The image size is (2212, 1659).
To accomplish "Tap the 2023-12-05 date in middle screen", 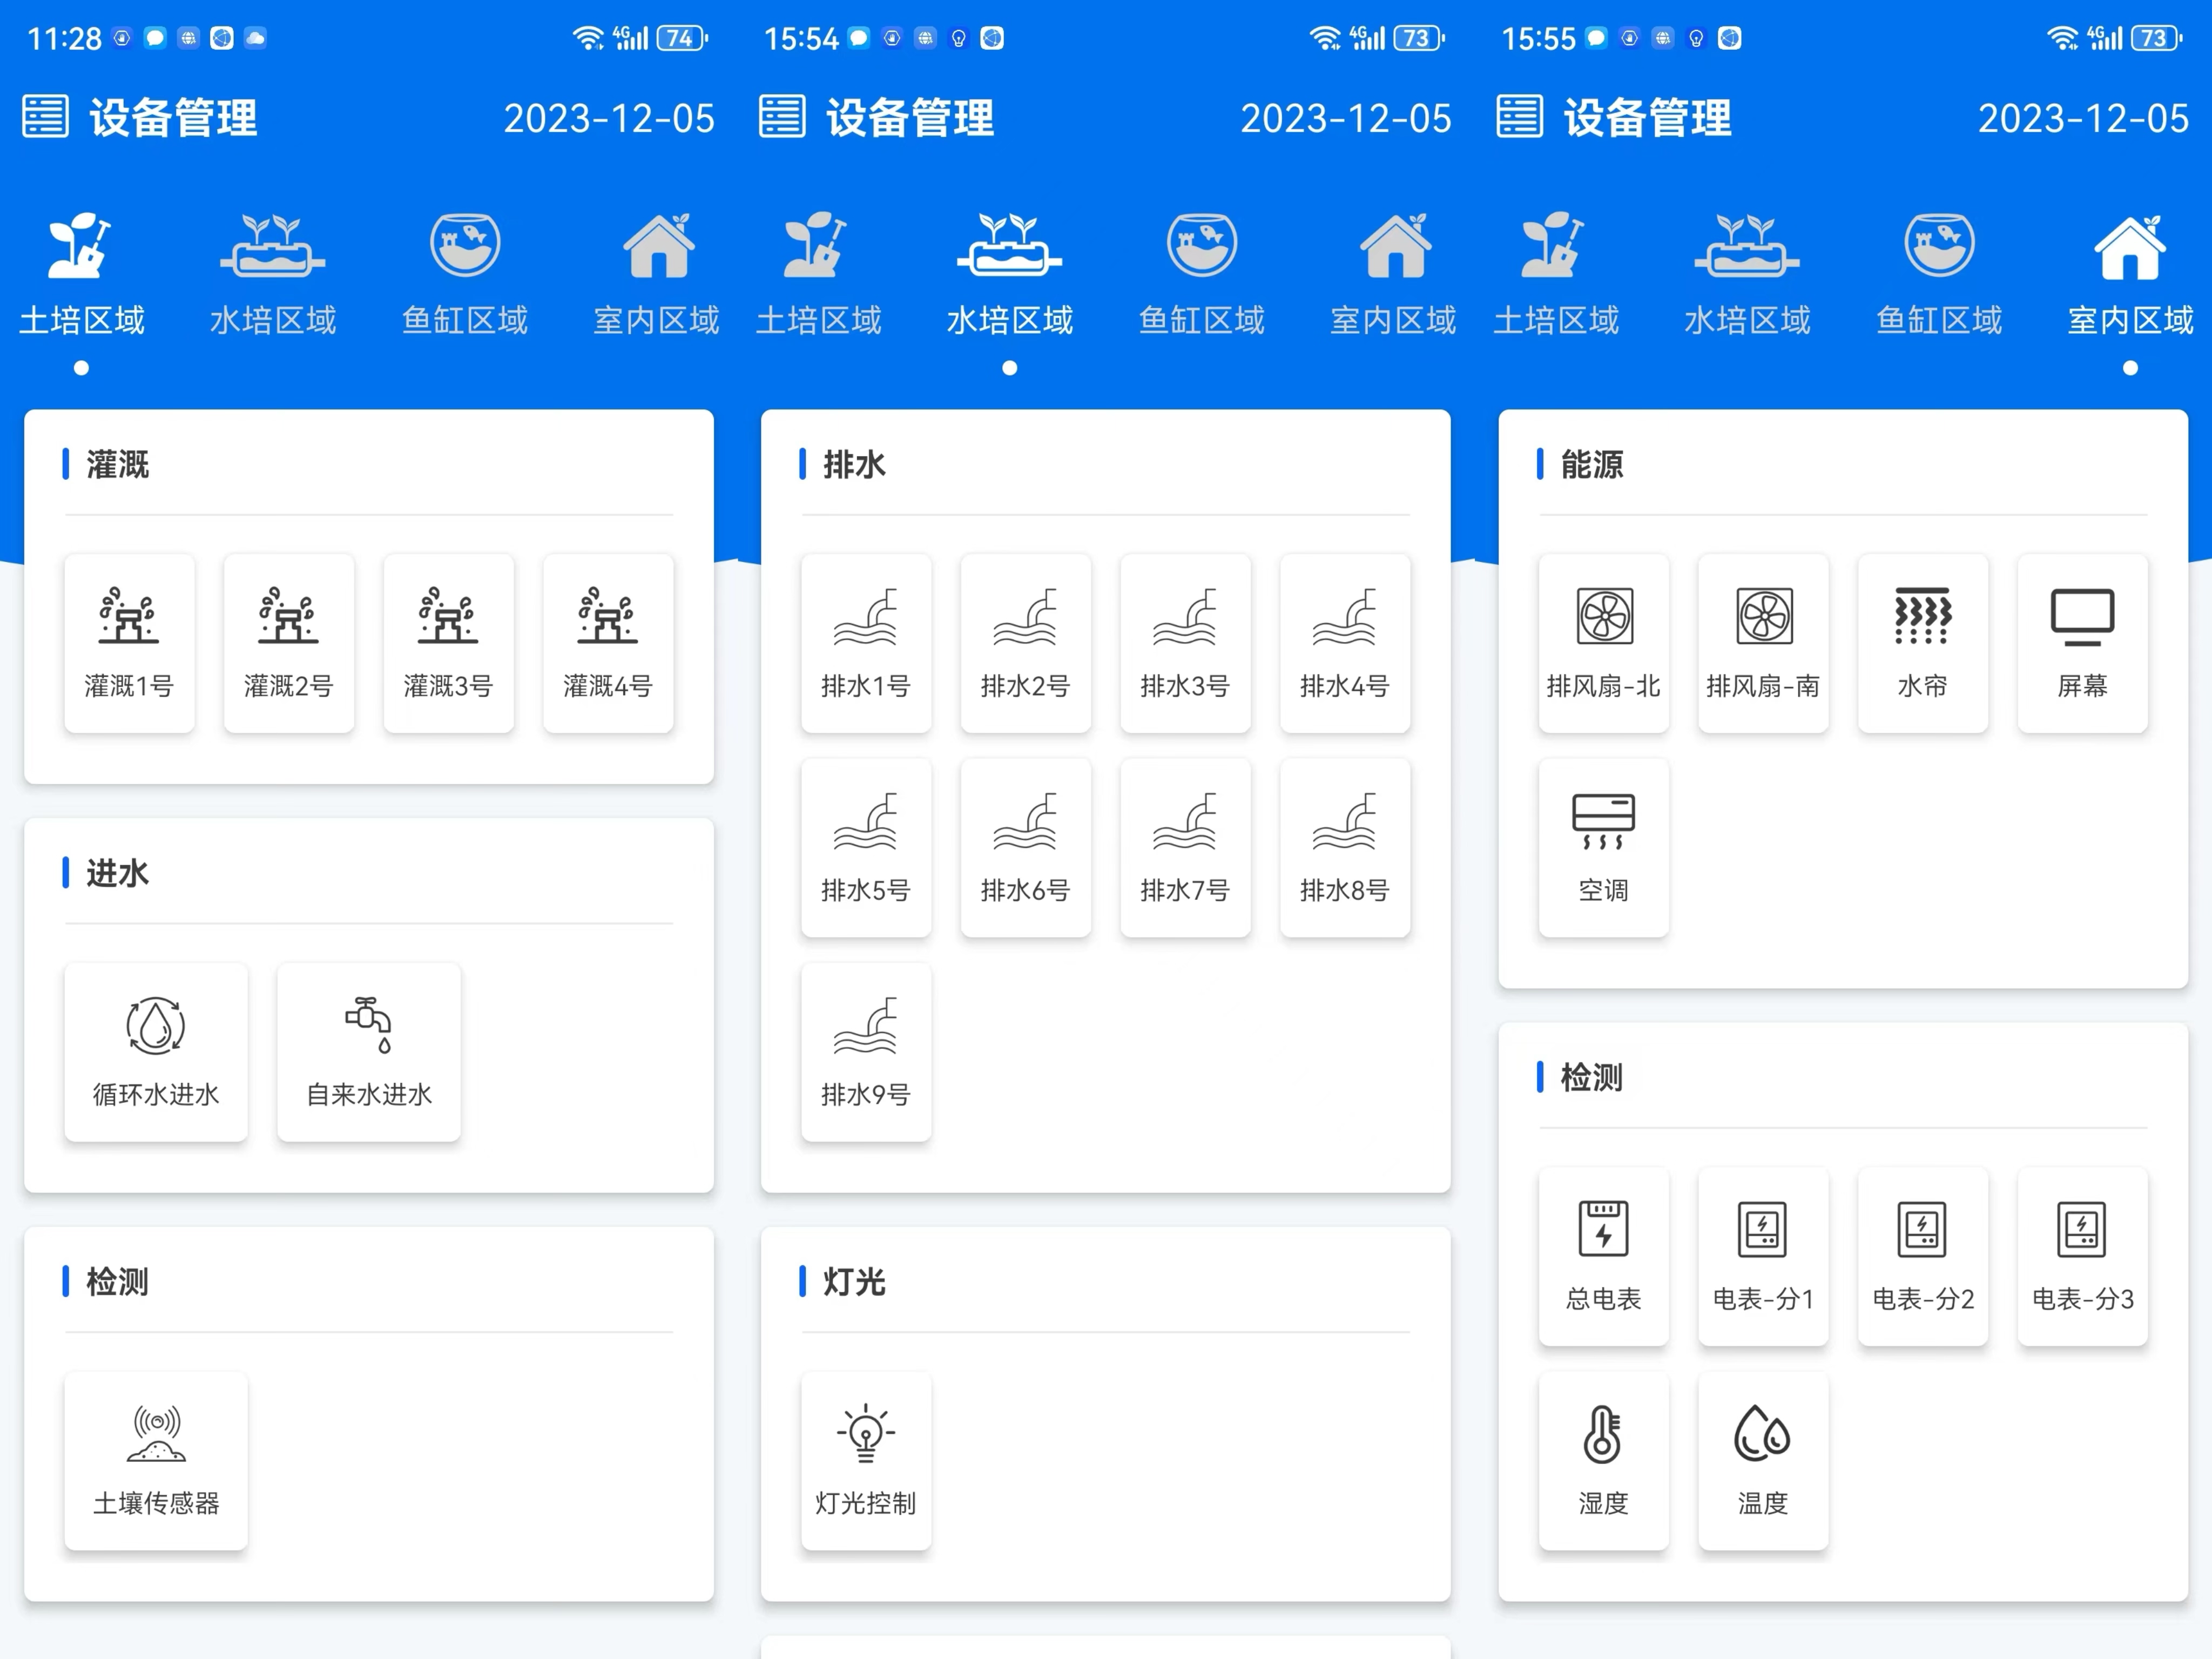I will (x=1346, y=119).
